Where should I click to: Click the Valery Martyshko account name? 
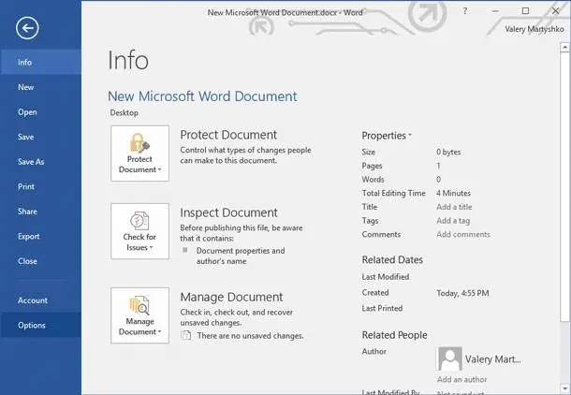point(534,29)
